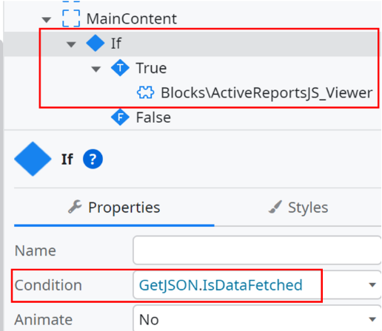Open the Animate dropdown arrow
Image resolution: width=382 pixels, height=331 pixels.
372,320
